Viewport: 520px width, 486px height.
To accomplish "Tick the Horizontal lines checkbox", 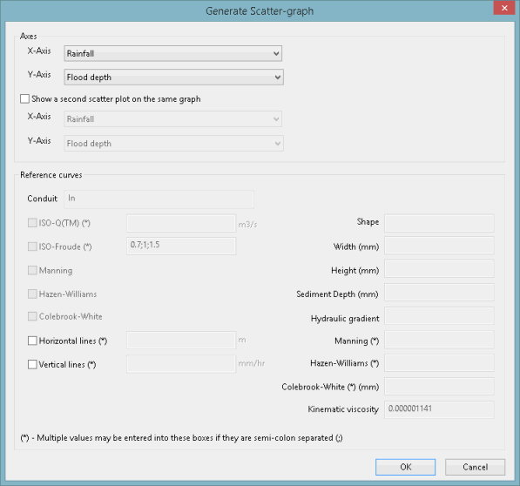I will [x=32, y=341].
